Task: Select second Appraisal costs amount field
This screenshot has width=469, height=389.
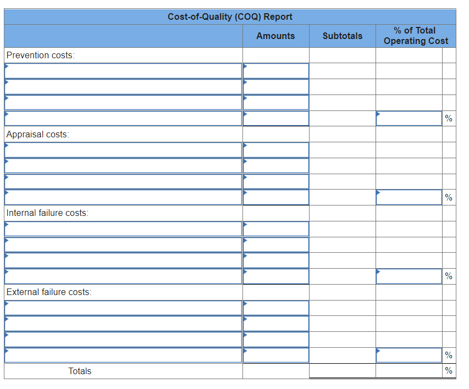Action: click(x=276, y=165)
